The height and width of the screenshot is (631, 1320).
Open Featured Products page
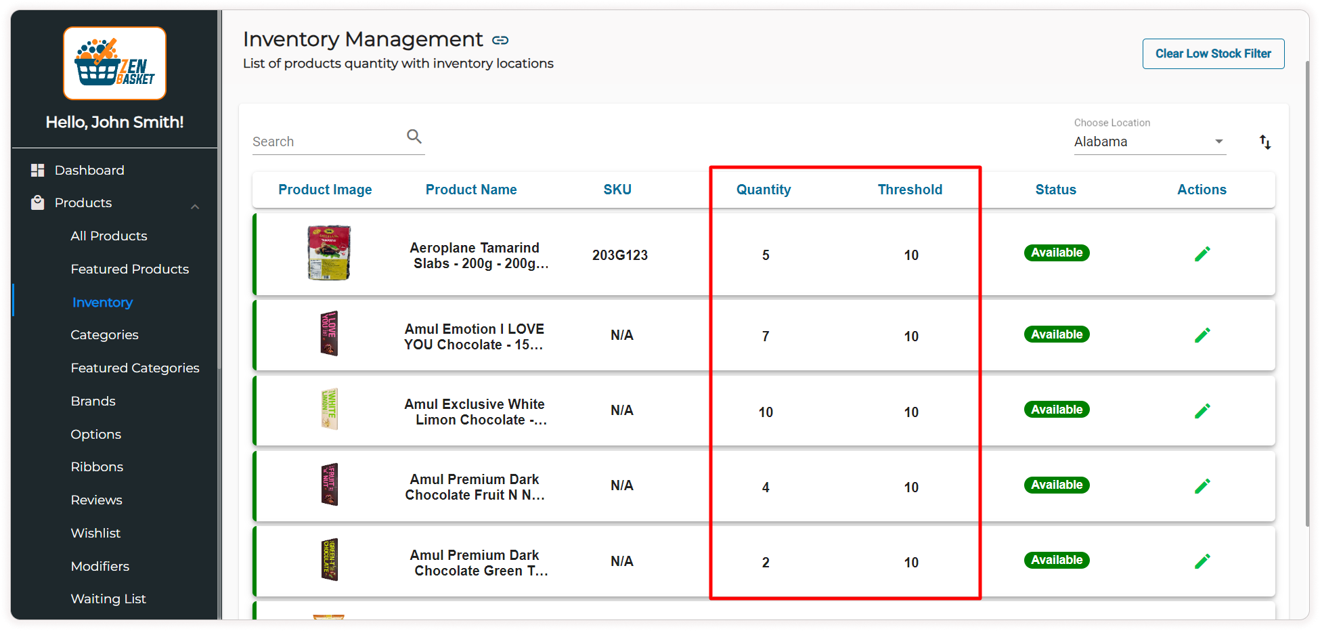click(x=130, y=269)
